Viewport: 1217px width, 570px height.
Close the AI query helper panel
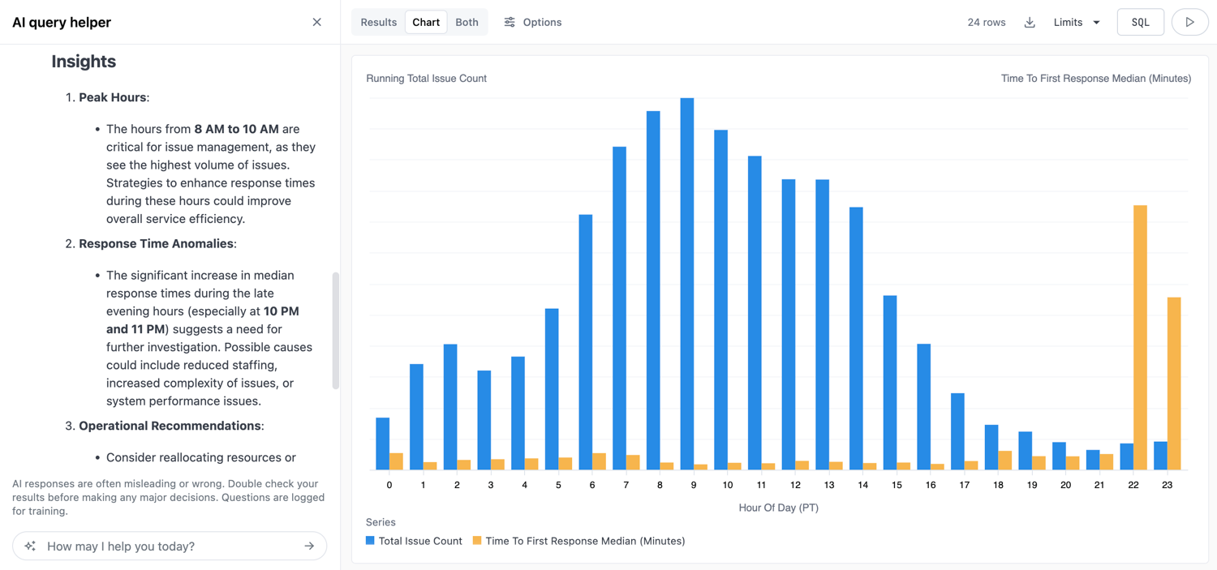[316, 22]
